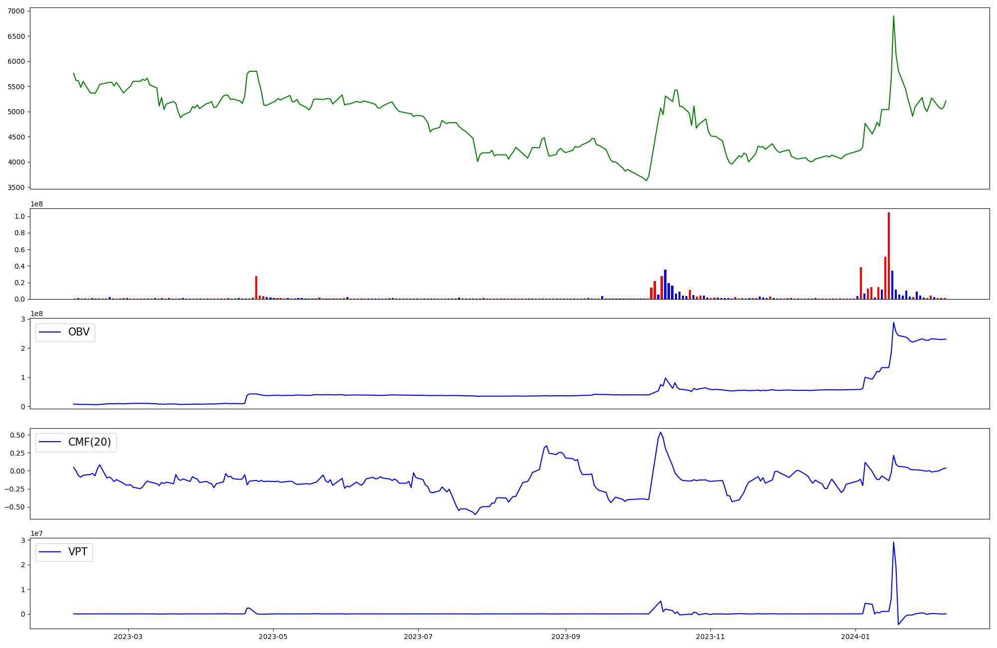The image size is (997, 648).
Task: Click the blue line sample in VPT legend
Action: pyautogui.click(x=50, y=552)
